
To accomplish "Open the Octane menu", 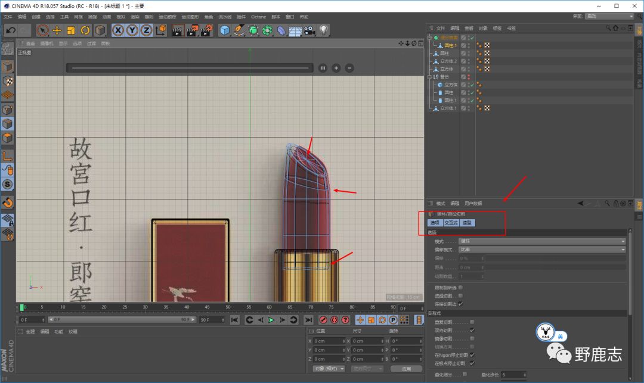I will pos(258,17).
